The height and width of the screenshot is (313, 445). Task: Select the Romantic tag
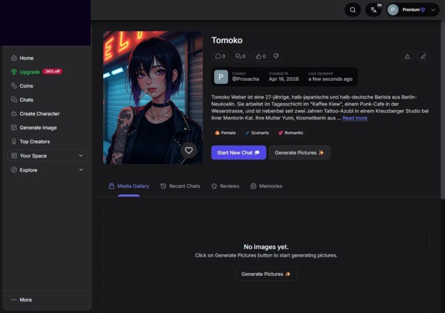[291, 133]
